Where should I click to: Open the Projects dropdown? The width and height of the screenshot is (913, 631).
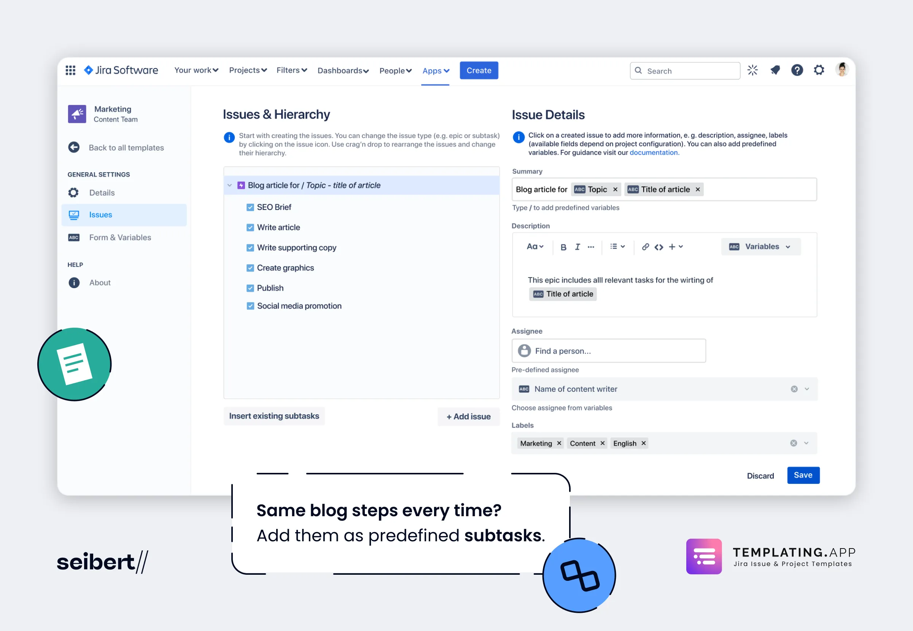(248, 70)
